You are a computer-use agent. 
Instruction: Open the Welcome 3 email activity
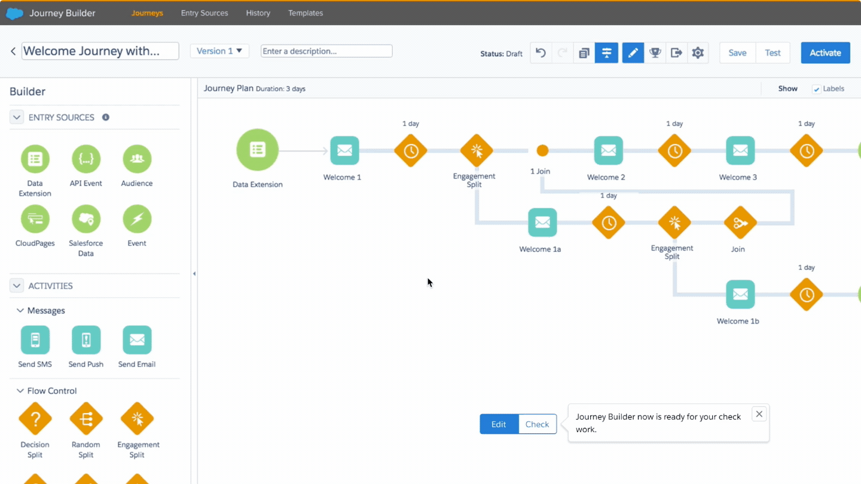740,150
